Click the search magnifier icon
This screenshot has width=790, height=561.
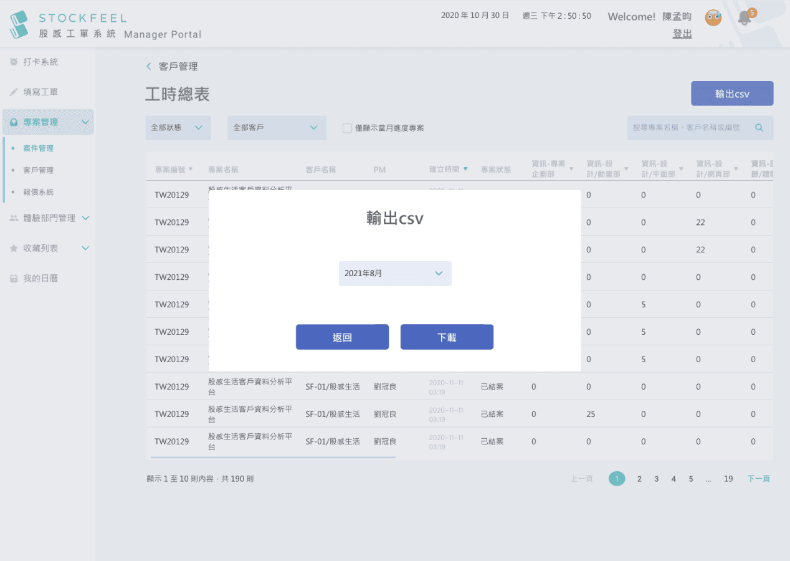click(x=759, y=128)
